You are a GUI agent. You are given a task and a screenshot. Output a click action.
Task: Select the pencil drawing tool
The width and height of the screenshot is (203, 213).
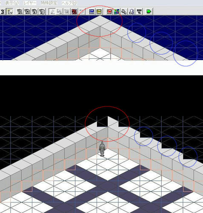(x=52, y=12)
